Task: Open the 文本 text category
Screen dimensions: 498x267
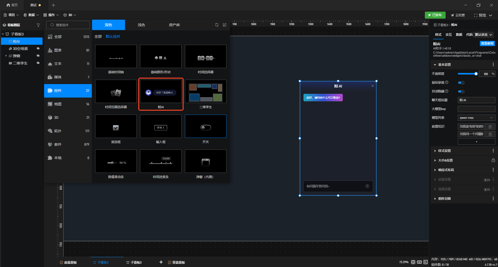Action: coord(68,64)
